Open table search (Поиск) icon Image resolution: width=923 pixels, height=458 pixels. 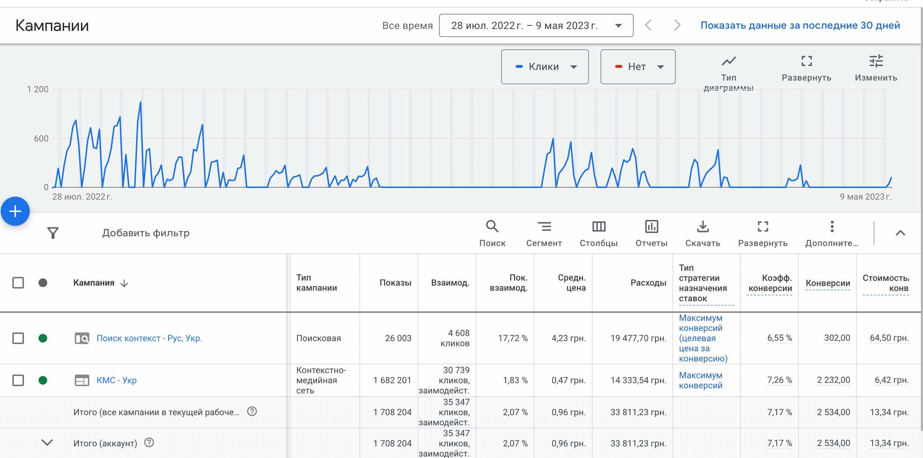(492, 226)
